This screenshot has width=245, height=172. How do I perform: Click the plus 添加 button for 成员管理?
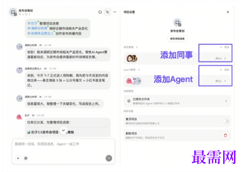point(225,47)
